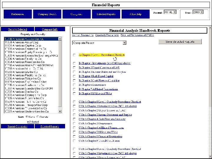This screenshot has height=159, width=212.
Task: Open B-Chapter 5 Cash Flow and Liquidity link
Action: [x=99, y=80]
